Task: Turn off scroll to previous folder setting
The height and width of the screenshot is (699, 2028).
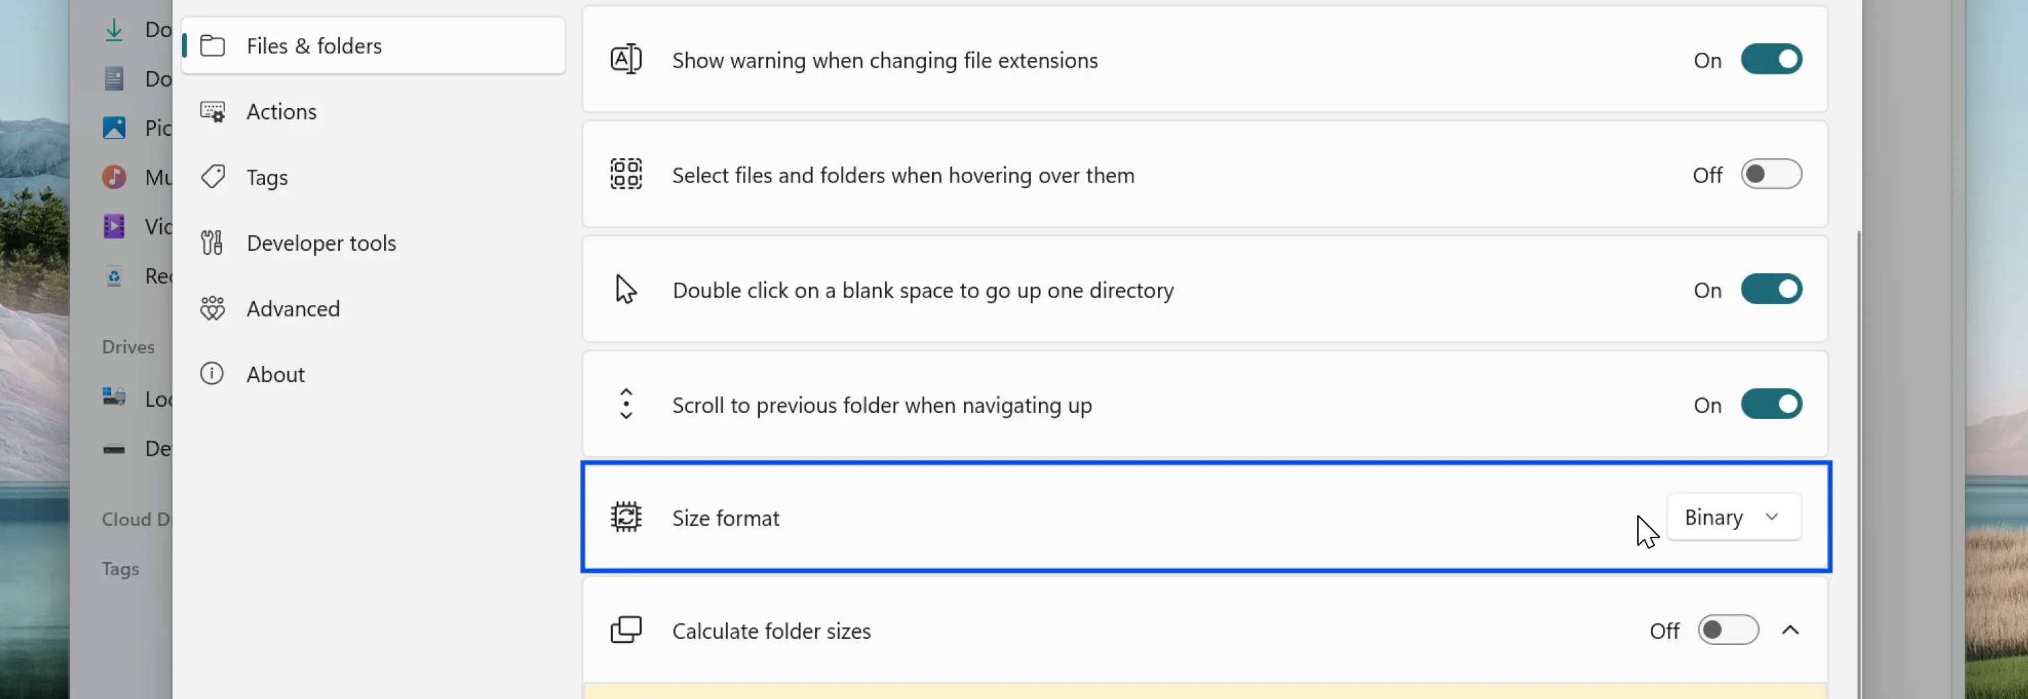Action: point(1771,404)
